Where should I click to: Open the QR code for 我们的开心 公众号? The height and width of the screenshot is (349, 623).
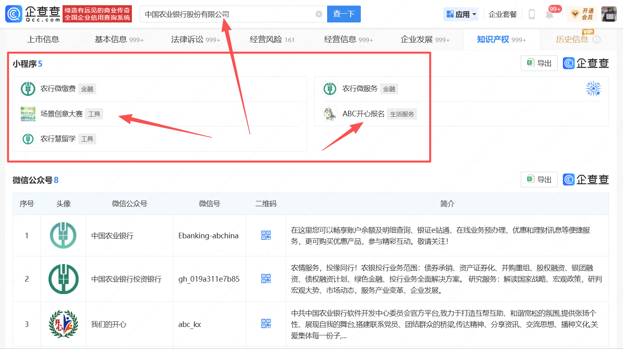tap(265, 324)
